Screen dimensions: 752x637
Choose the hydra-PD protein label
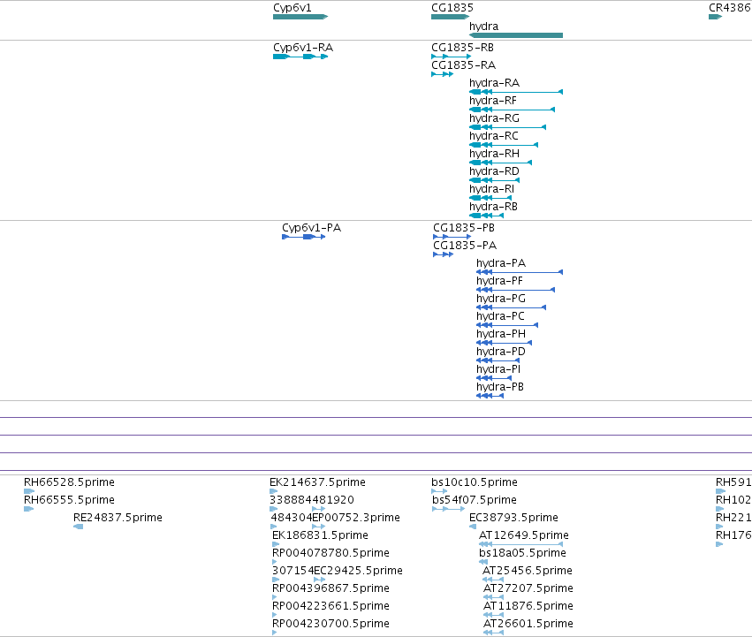501,352
